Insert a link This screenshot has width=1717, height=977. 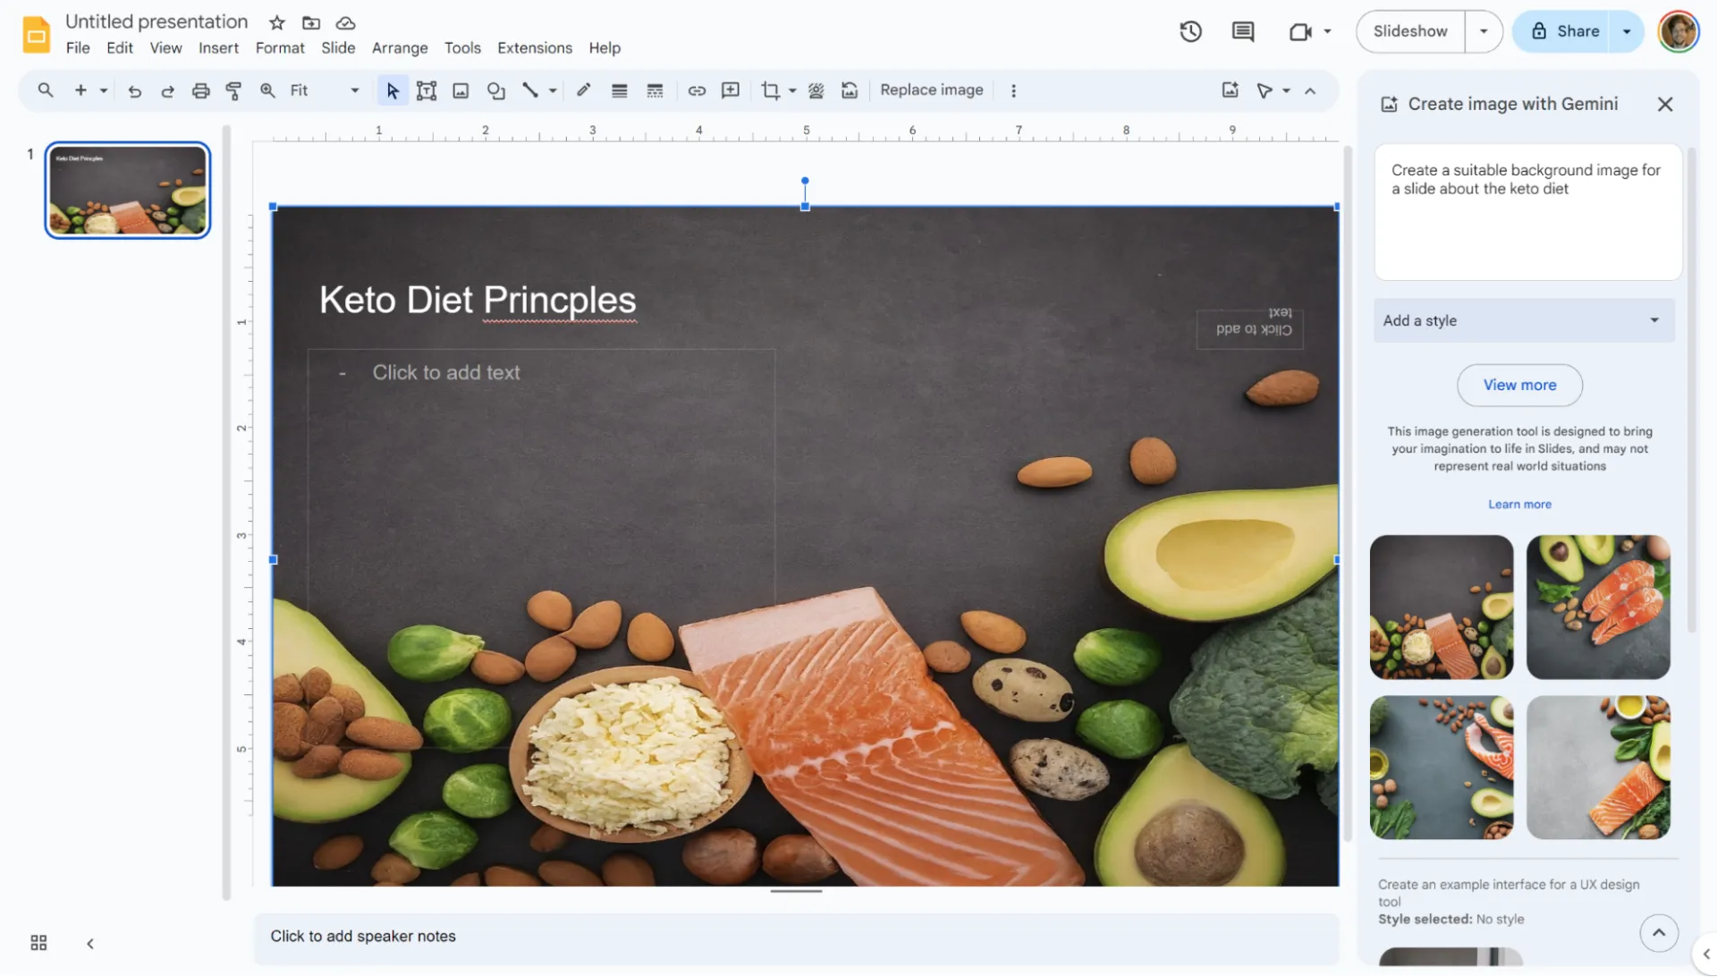[x=697, y=90]
